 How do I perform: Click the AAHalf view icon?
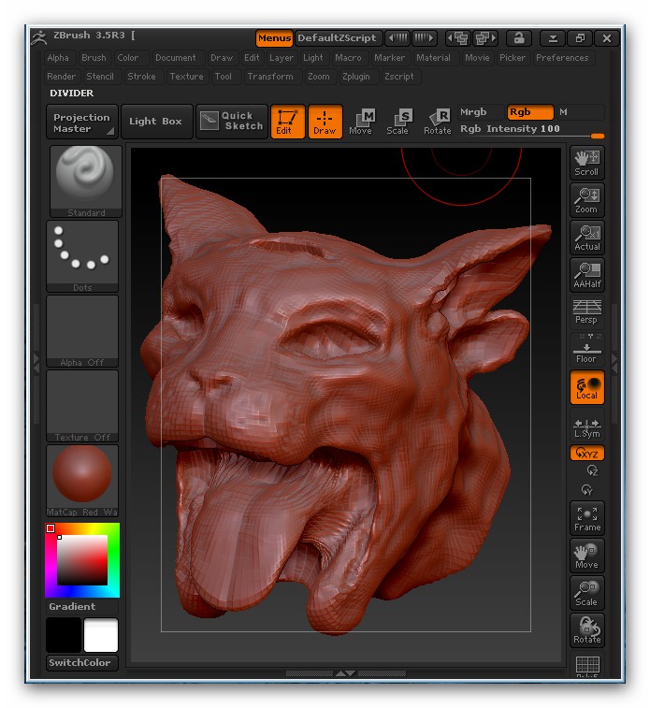[x=586, y=275]
